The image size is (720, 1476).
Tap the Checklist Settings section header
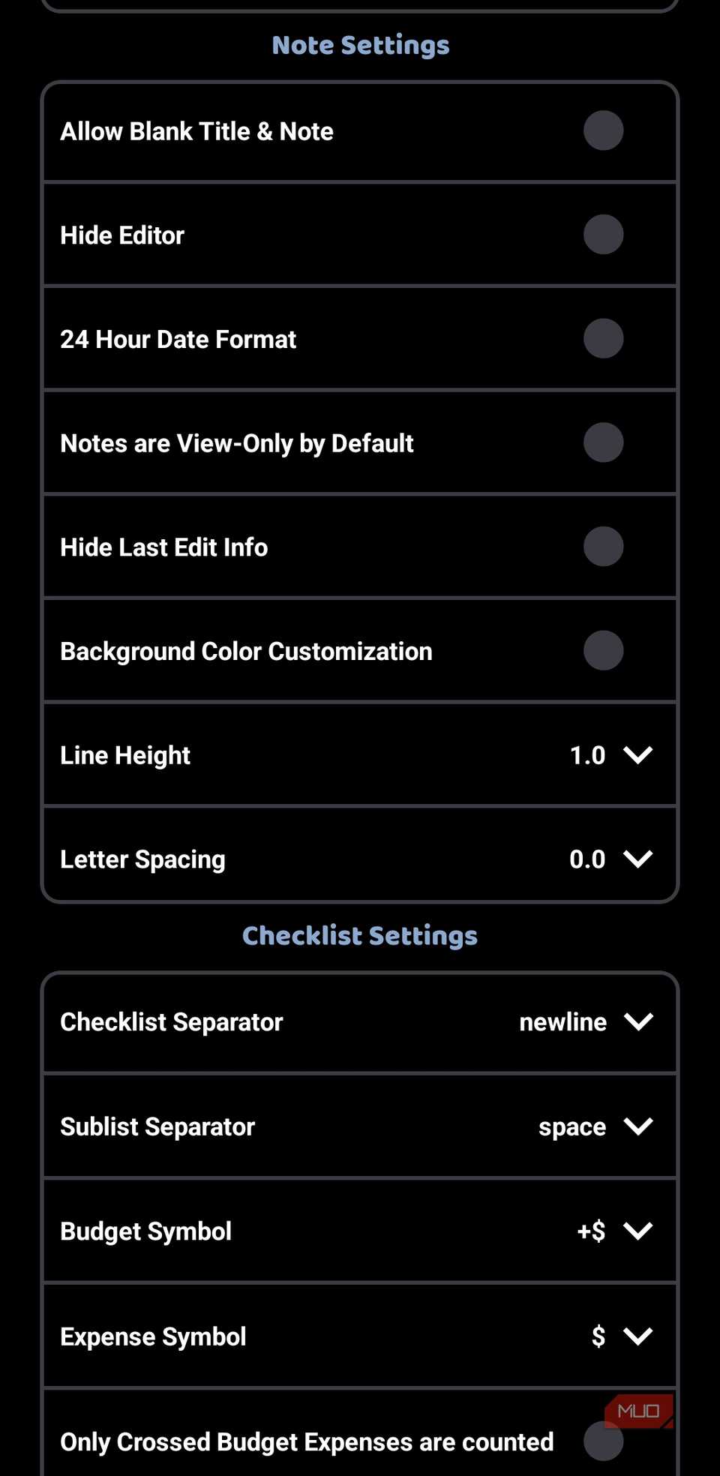[360, 936]
